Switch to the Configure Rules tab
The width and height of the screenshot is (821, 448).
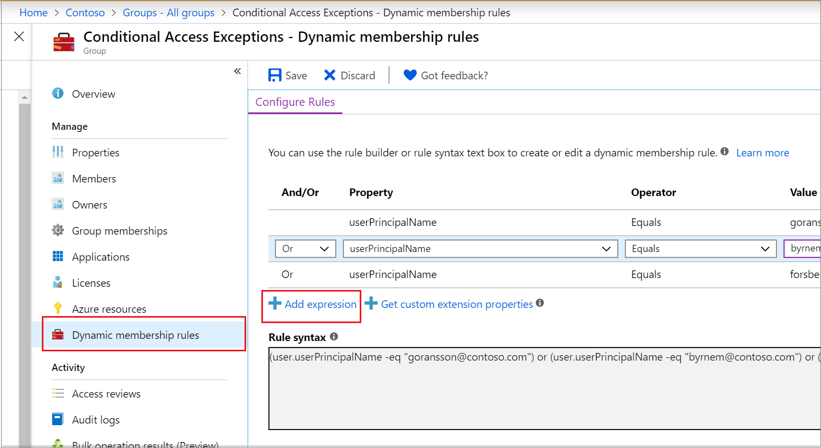pyautogui.click(x=295, y=102)
